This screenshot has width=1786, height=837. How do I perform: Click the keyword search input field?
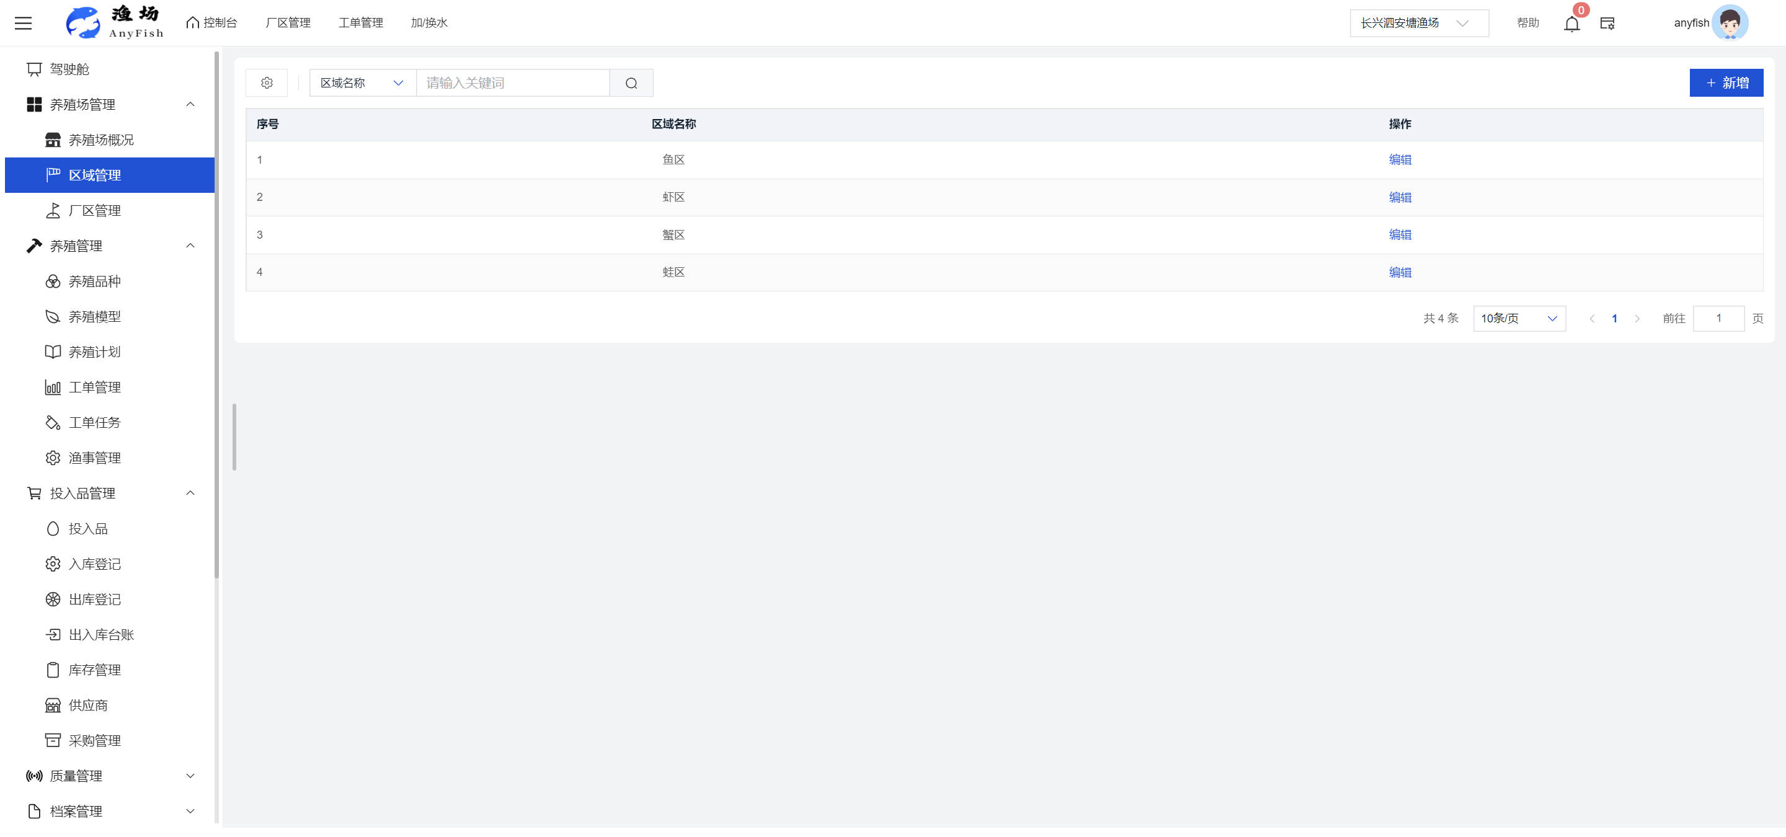click(x=512, y=83)
